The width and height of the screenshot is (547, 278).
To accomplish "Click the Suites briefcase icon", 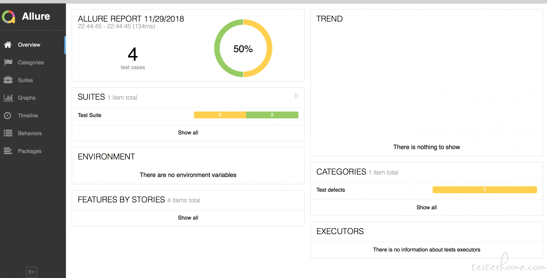I will pos(8,80).
